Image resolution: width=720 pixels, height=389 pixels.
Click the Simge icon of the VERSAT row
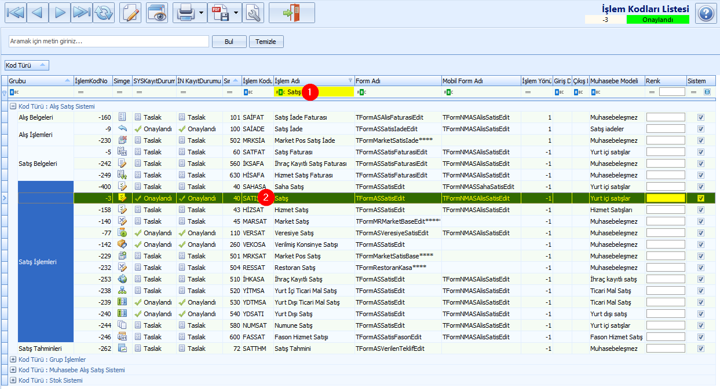click(x=122, y=233)
